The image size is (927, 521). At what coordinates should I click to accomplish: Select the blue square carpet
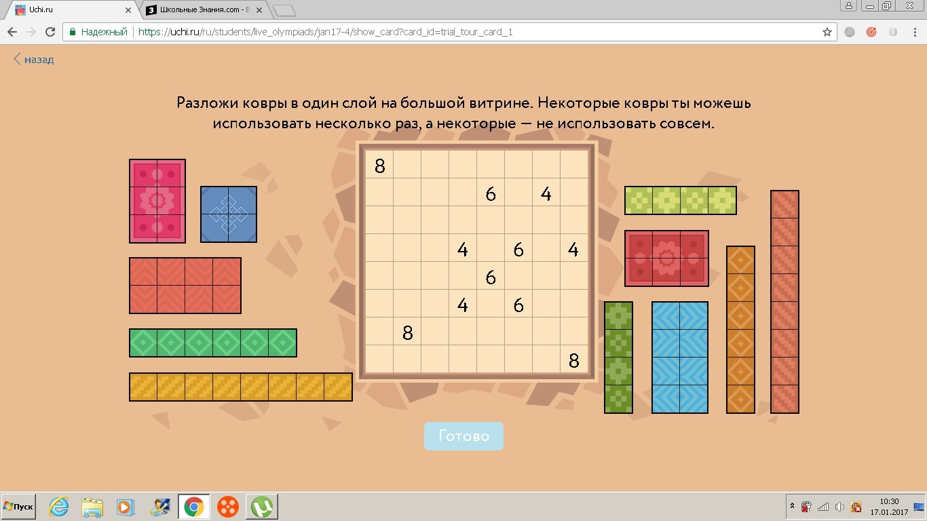[x=229, y=214]
